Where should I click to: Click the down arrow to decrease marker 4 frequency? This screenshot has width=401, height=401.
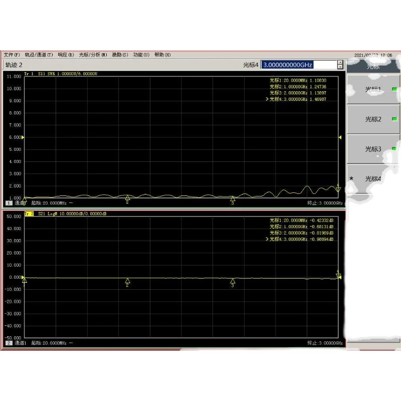point(339,67)
